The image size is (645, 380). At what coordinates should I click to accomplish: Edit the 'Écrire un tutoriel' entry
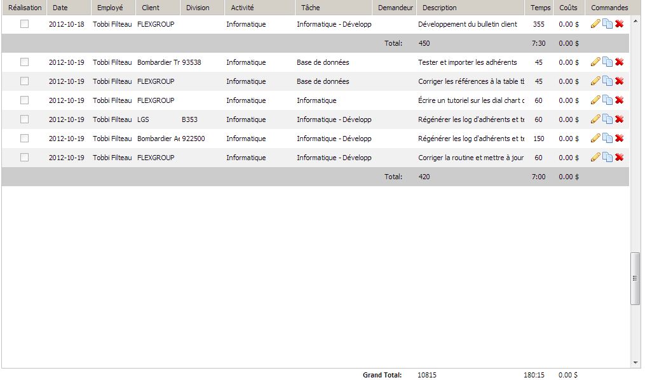point(595,100)
